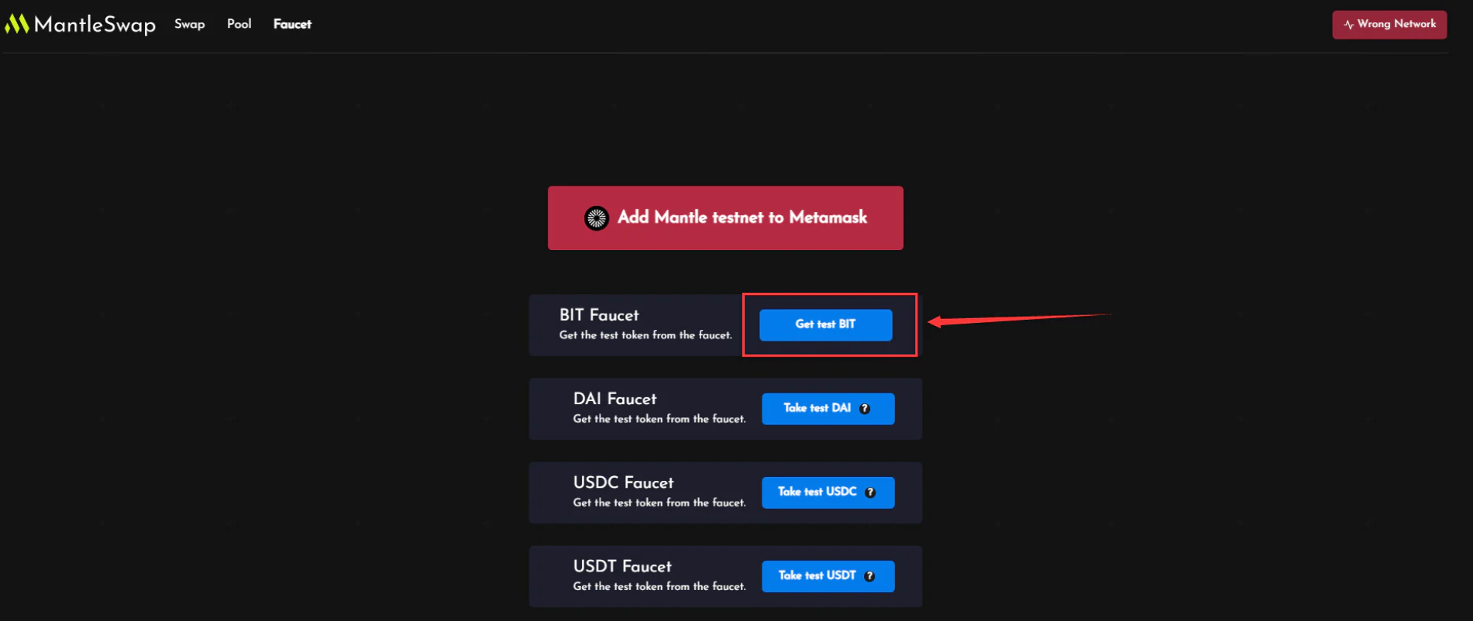
Task: Click the MantleSwap yellow logo icon
Action: point(17,24)
